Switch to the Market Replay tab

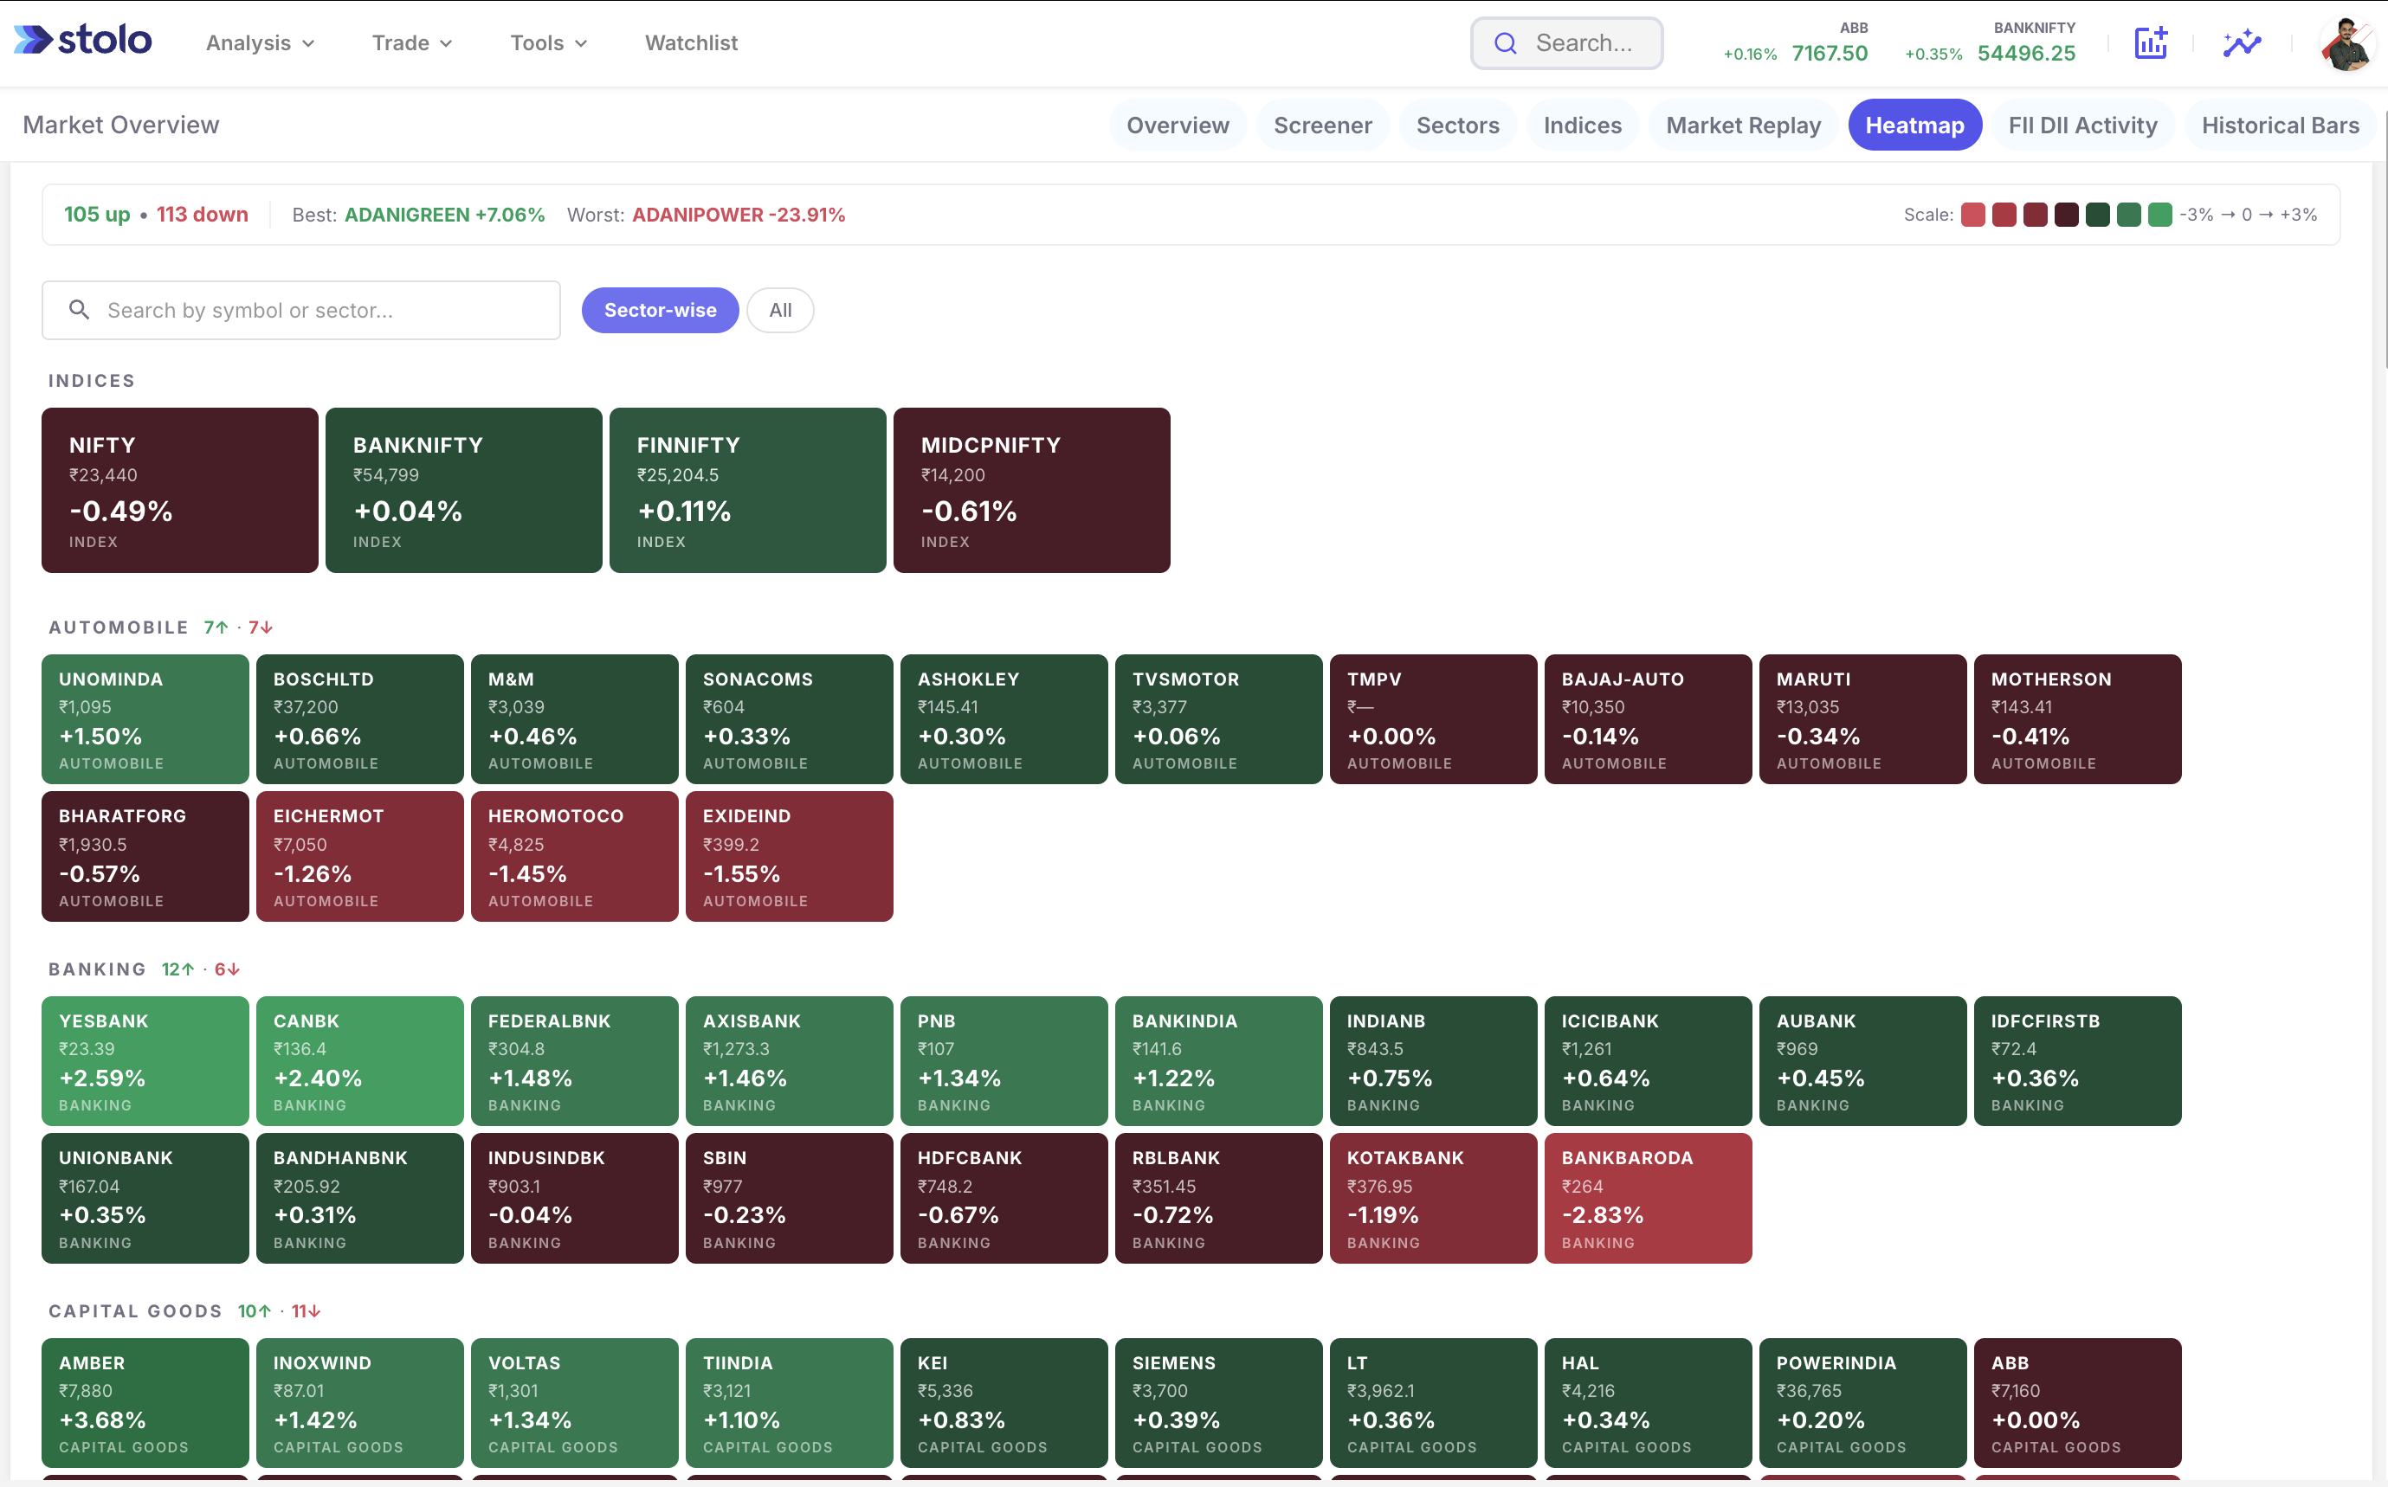coord(1743,125)
